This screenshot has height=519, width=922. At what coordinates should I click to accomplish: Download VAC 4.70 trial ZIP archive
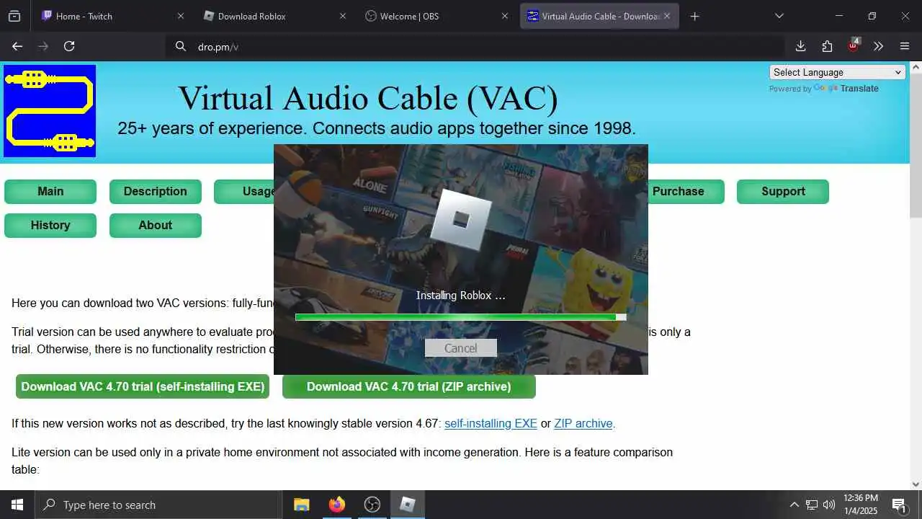click(x=409, y=386)
